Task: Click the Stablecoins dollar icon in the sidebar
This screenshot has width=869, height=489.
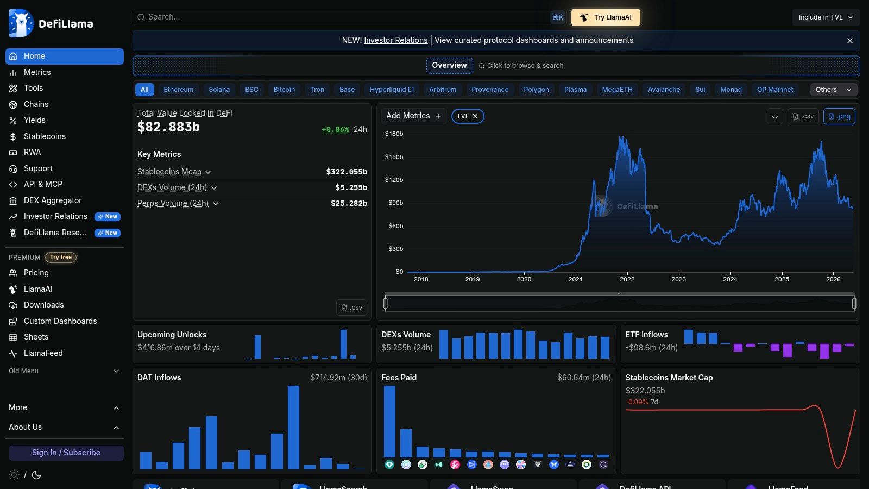Action: click(x=13, y=136)
